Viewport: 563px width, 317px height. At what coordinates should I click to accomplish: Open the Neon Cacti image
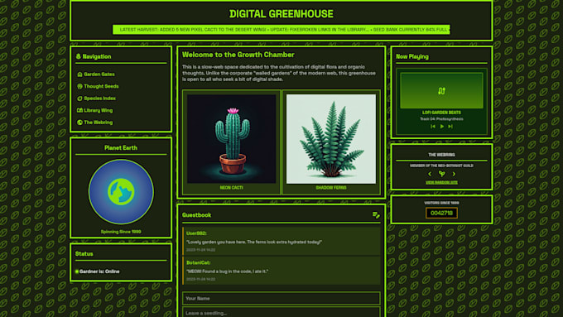coord(232,138)
